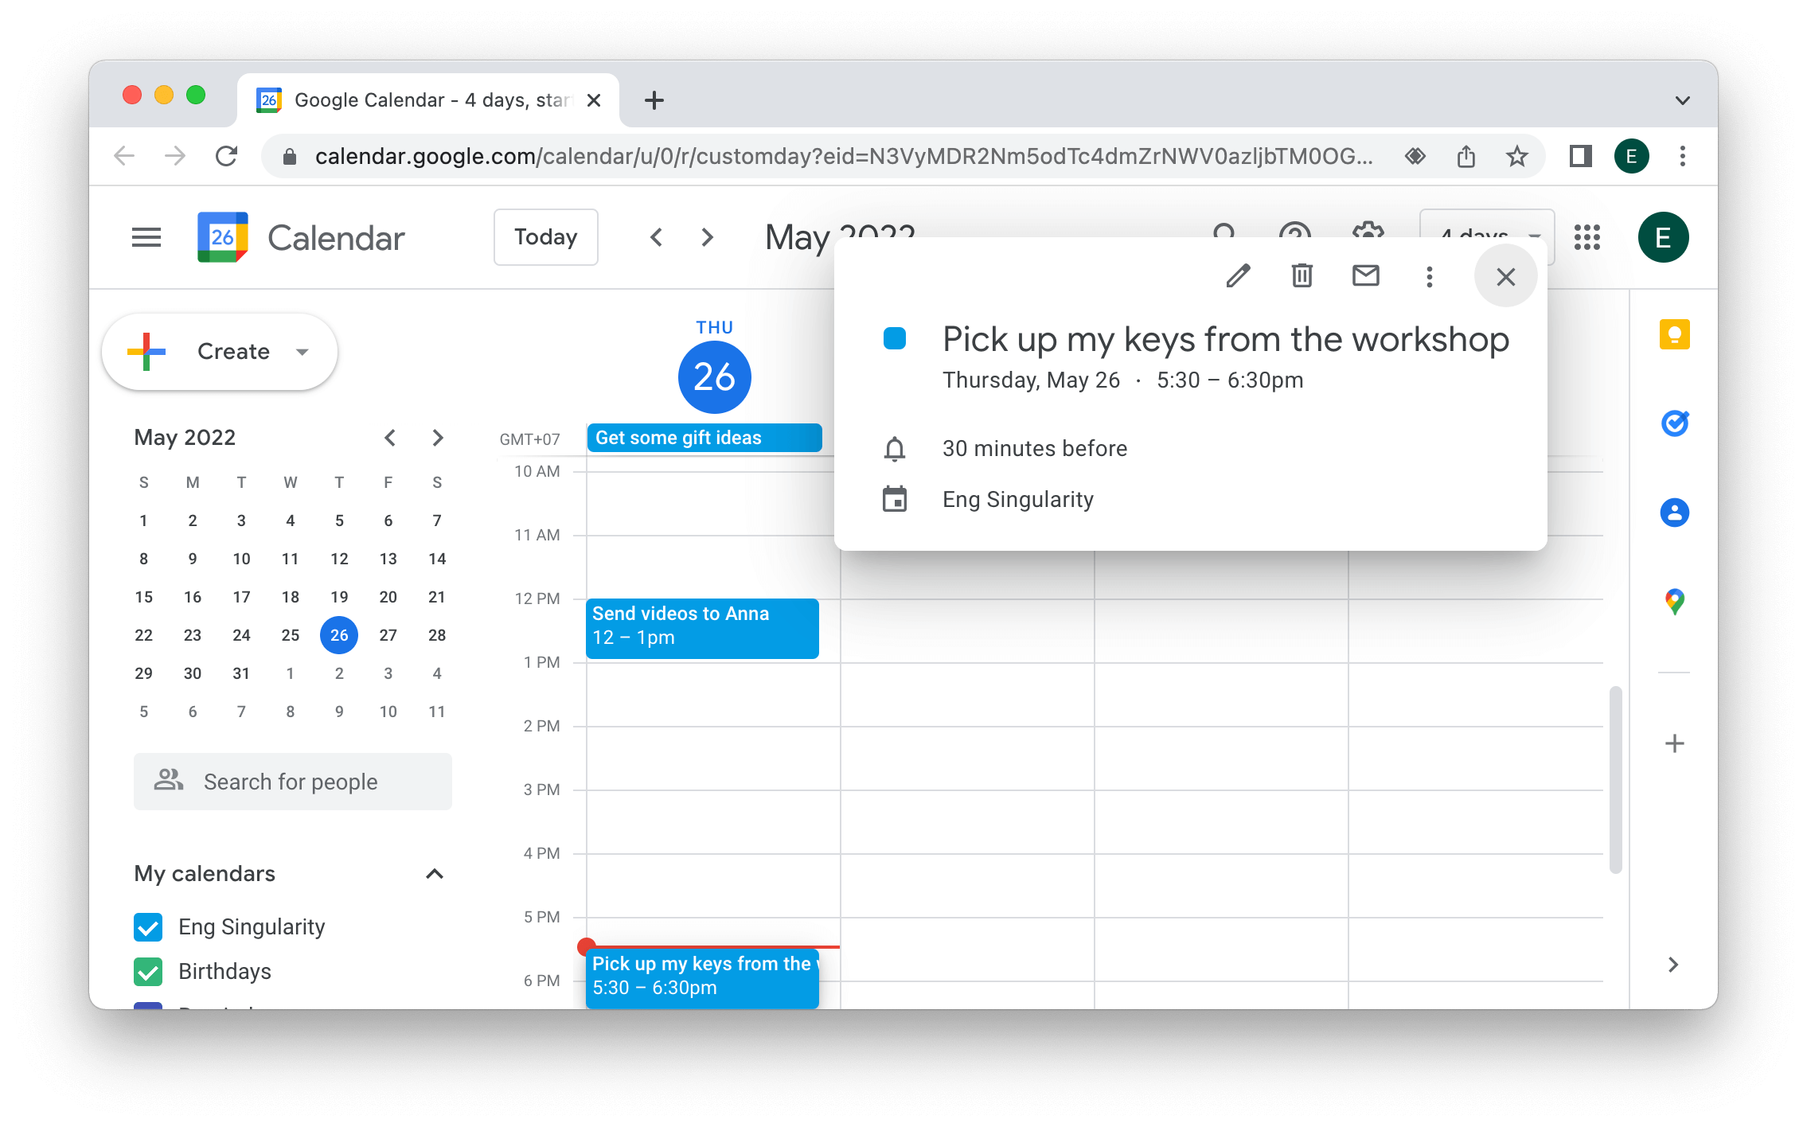1807x1127 pixels.
Task: Go to previous period in main calendar
Action: [x=656, y=237]
